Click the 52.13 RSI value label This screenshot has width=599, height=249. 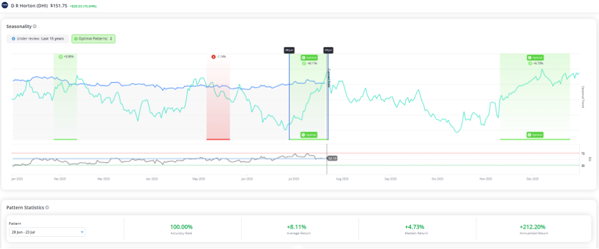click(x=332, y=158)
